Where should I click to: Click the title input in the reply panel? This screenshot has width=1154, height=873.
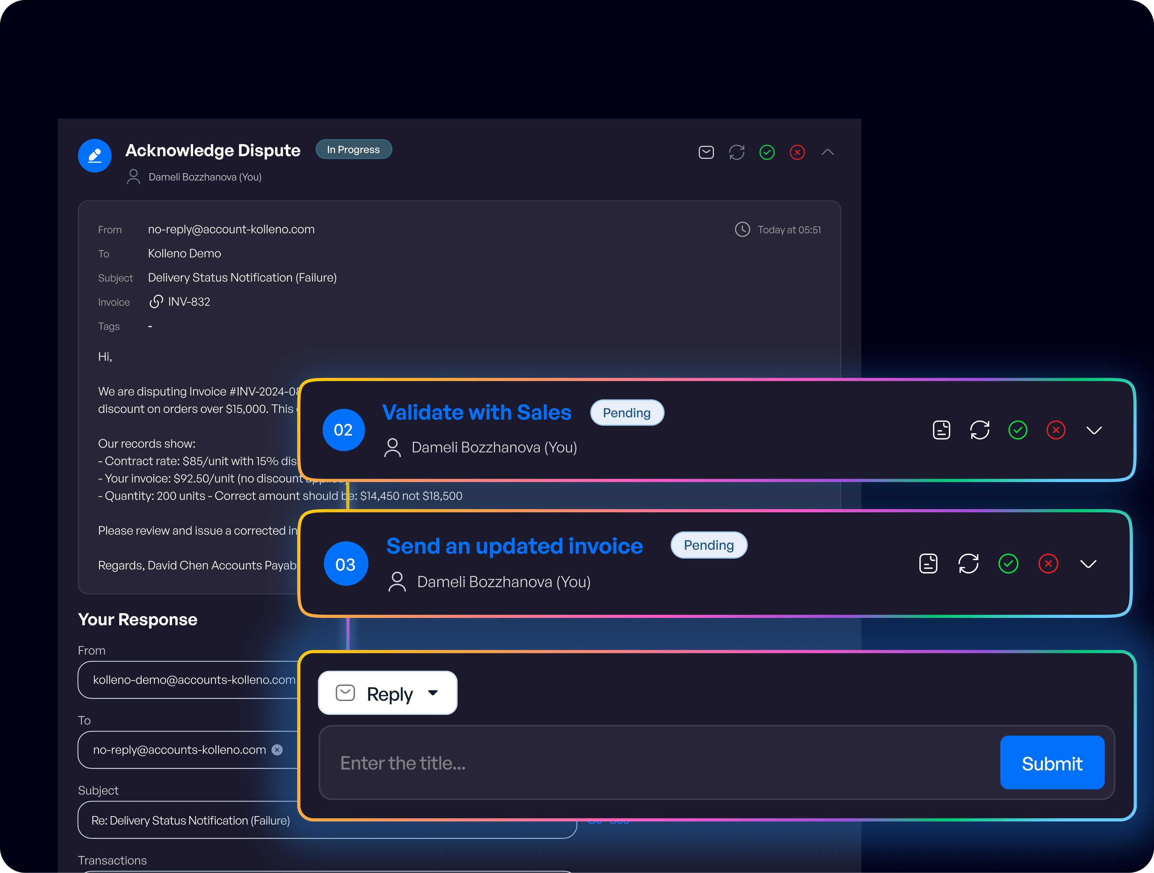tap(574, 762)
